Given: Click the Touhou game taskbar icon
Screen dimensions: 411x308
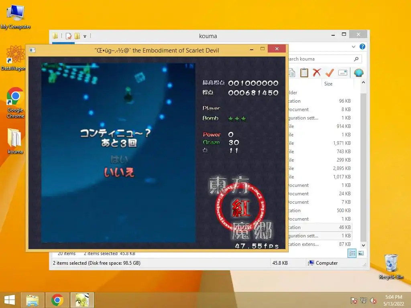Looking at the screenshot, I should coord(82,300).
